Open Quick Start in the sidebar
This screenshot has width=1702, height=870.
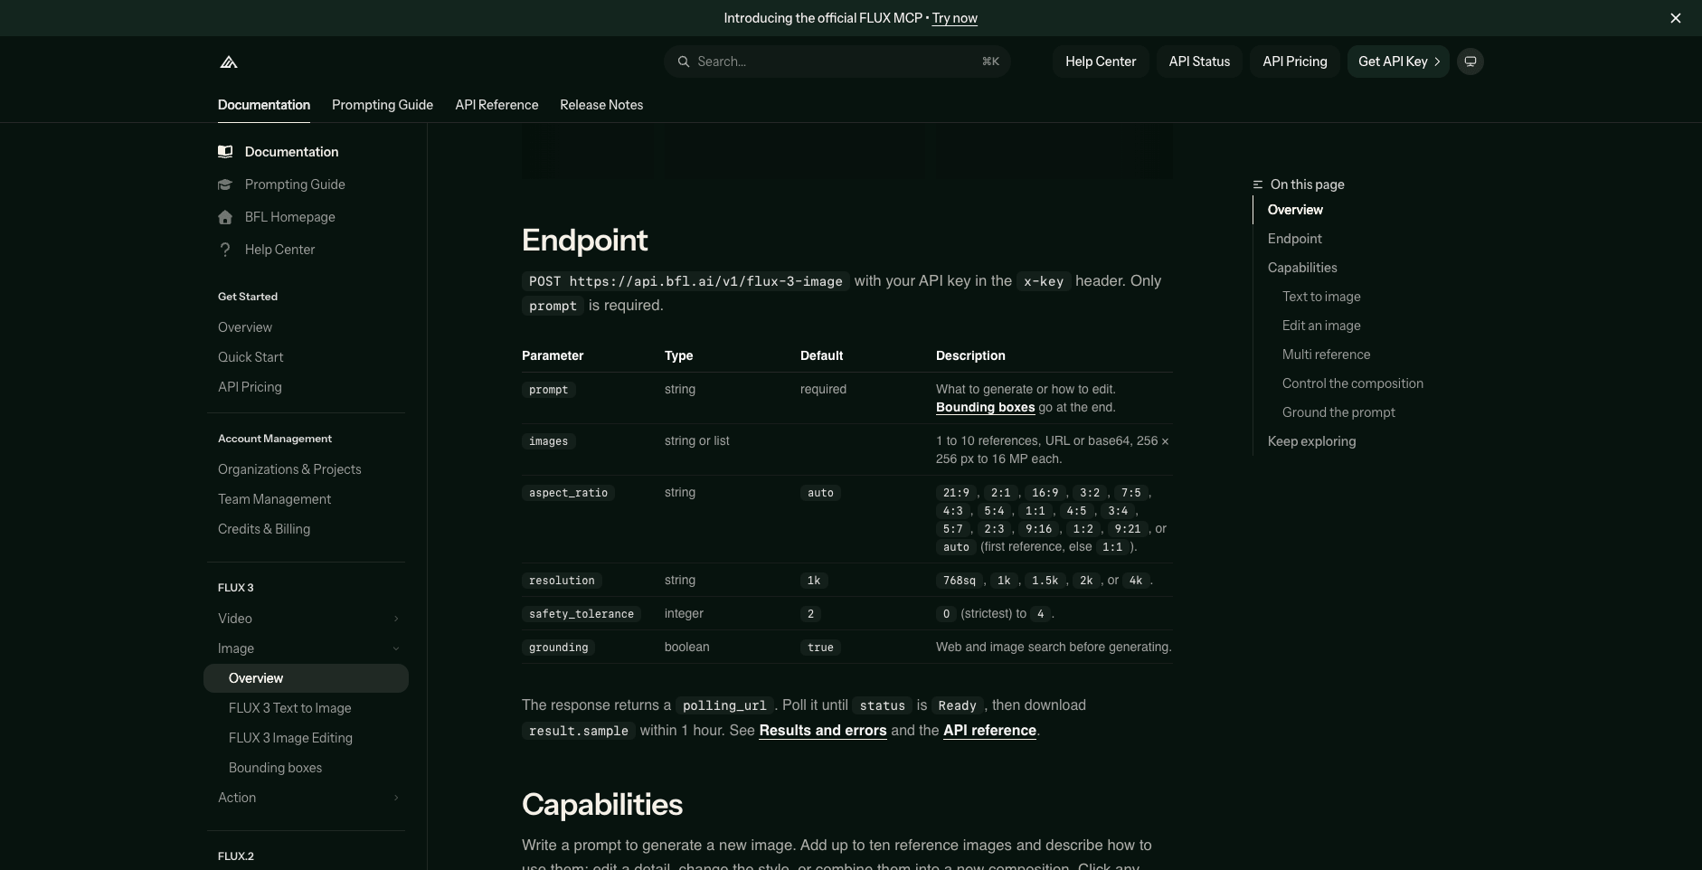(251, 357)
